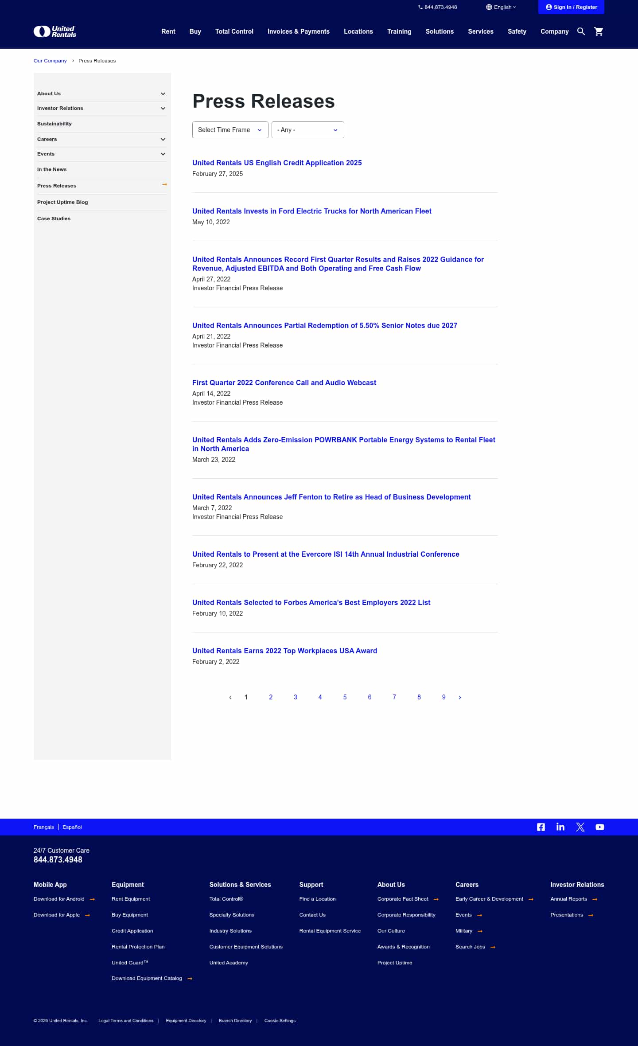Viewport: 638px width, 1046px height.
Task: Open Evercore ISI 14th Annual Conference release
Action: click(326, 554)
